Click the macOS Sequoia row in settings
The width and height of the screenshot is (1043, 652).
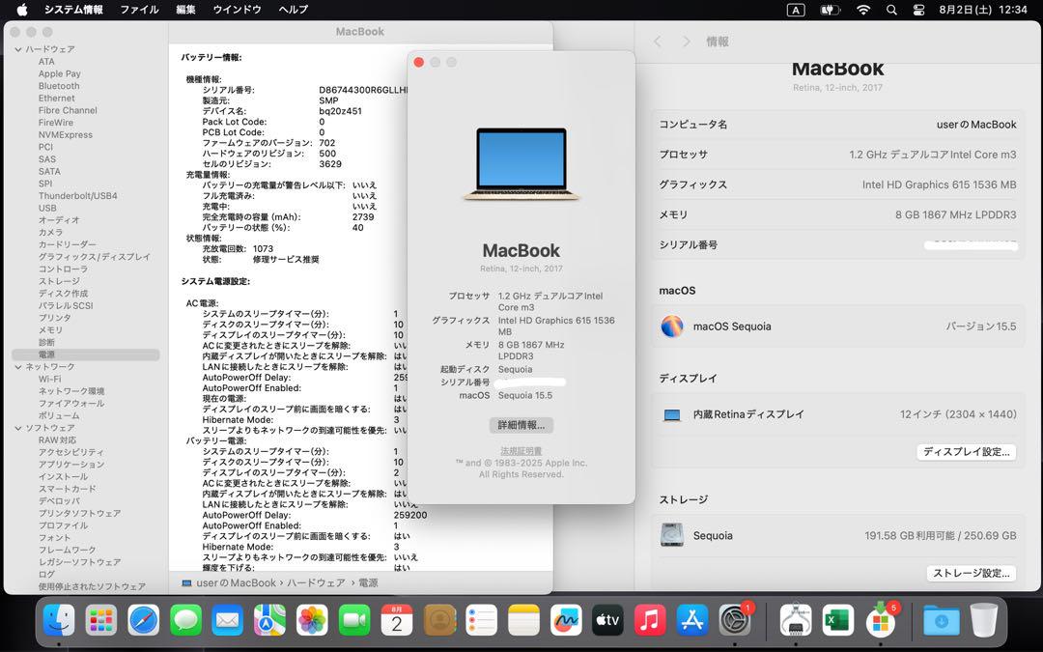pos(838,326)
